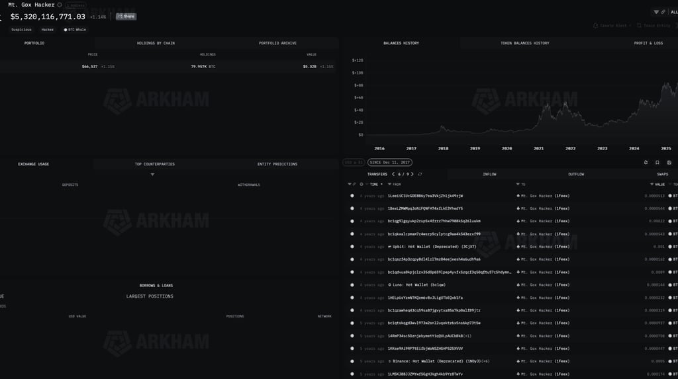
Task: Go to next transfers page
Action: point(412,174)
